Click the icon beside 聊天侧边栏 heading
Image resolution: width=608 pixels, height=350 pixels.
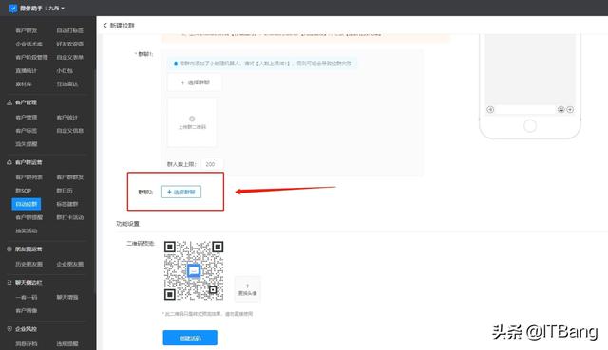coord(9,283)
